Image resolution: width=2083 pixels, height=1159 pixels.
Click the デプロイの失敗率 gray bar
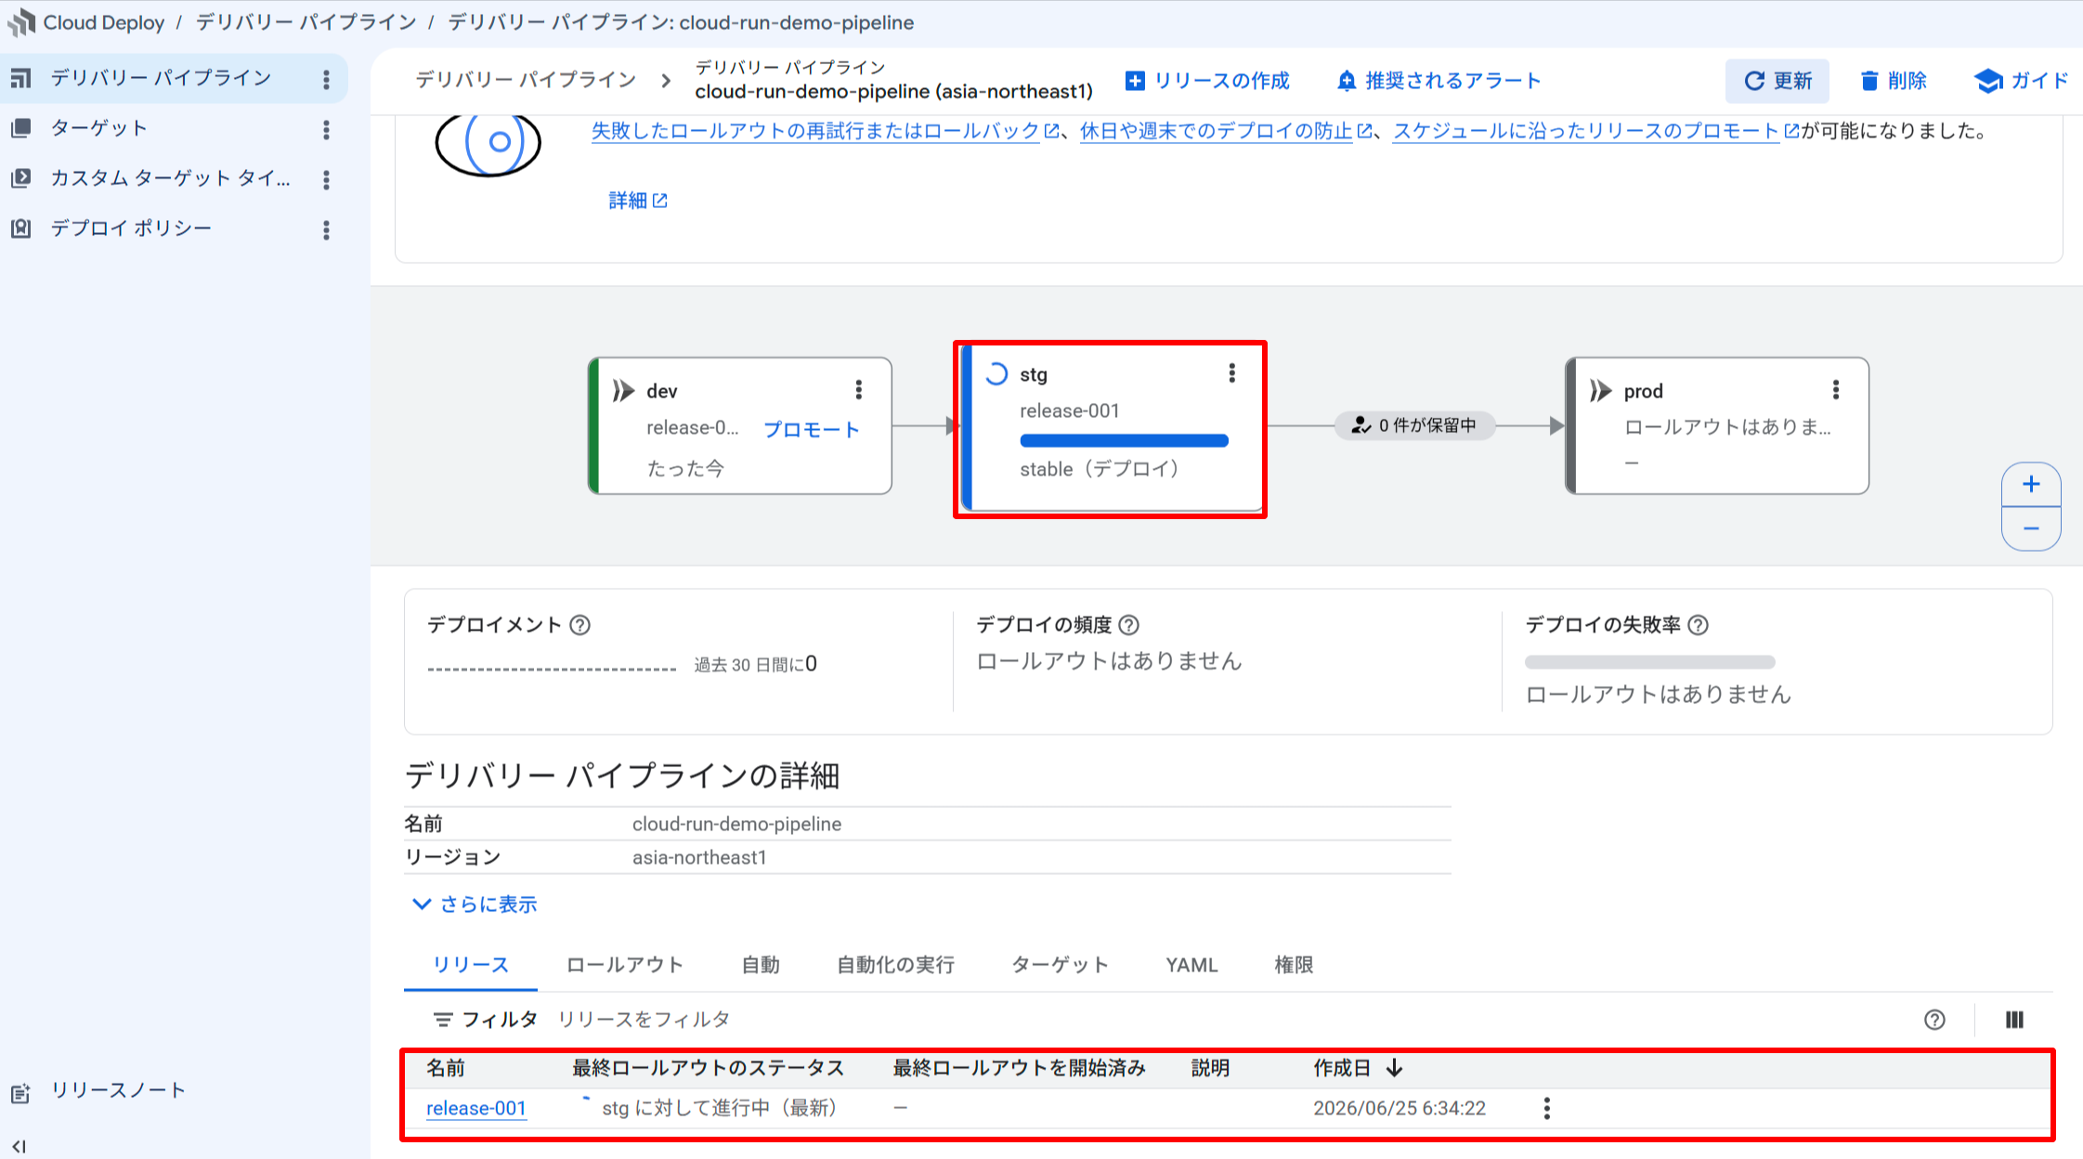pyautogui.click(x=1650, y=662)
